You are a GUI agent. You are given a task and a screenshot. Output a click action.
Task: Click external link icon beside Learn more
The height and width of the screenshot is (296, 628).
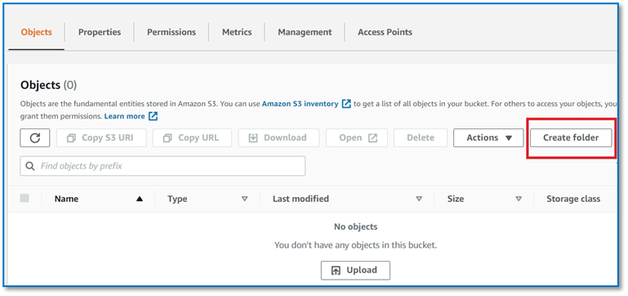click(153, 116)
